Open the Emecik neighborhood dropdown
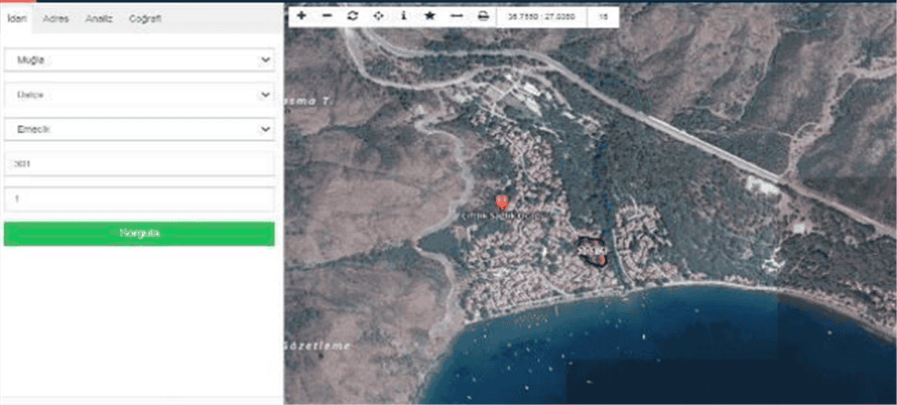 pos(139,130)
